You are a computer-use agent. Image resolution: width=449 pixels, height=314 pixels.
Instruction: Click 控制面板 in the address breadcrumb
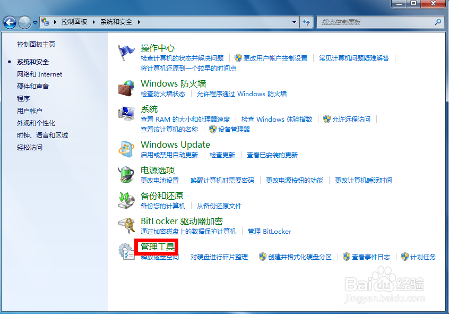(74, 22)
